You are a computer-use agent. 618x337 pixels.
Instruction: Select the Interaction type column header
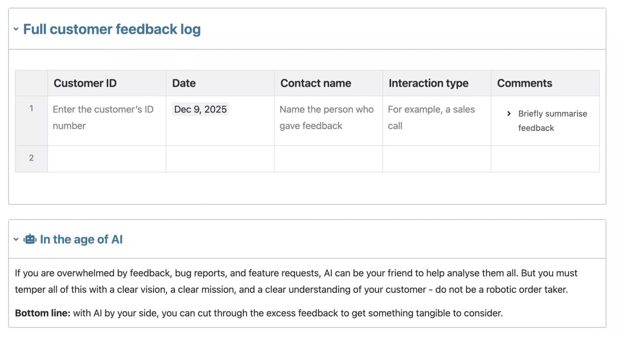tap(429, 83)
